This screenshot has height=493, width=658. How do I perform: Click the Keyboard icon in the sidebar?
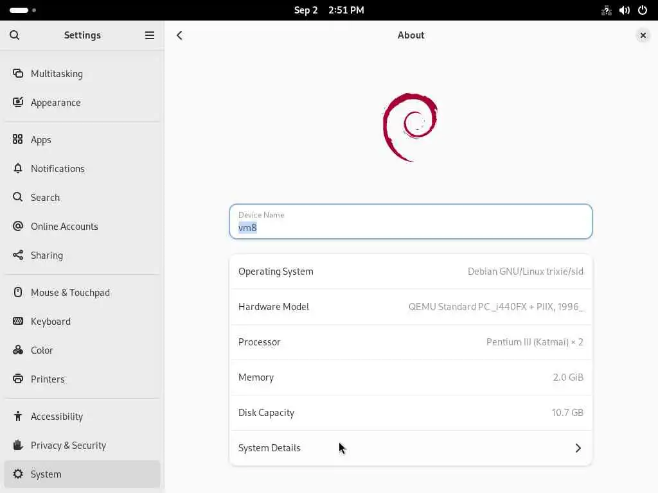[x=17, y=321]
